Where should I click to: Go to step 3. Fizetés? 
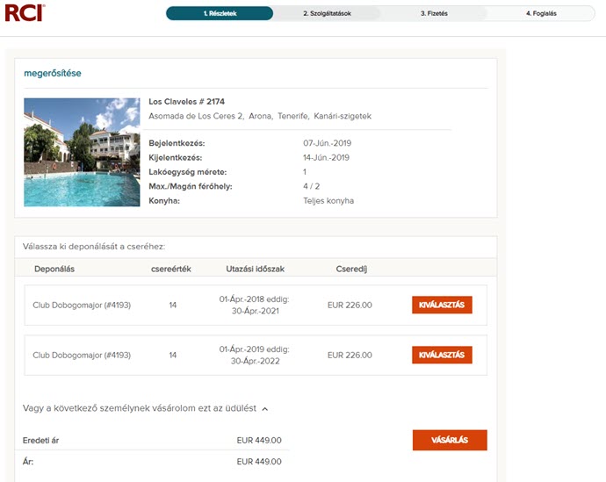[x=434, y=13]
